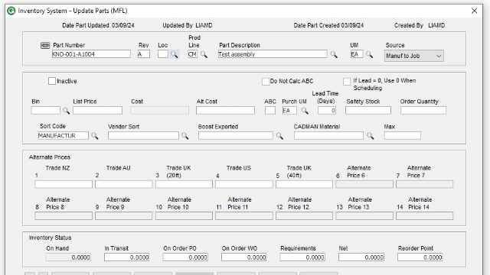Click the Requirements quantity field
This screenshot has width=490, height=275.
pos(302,257)
